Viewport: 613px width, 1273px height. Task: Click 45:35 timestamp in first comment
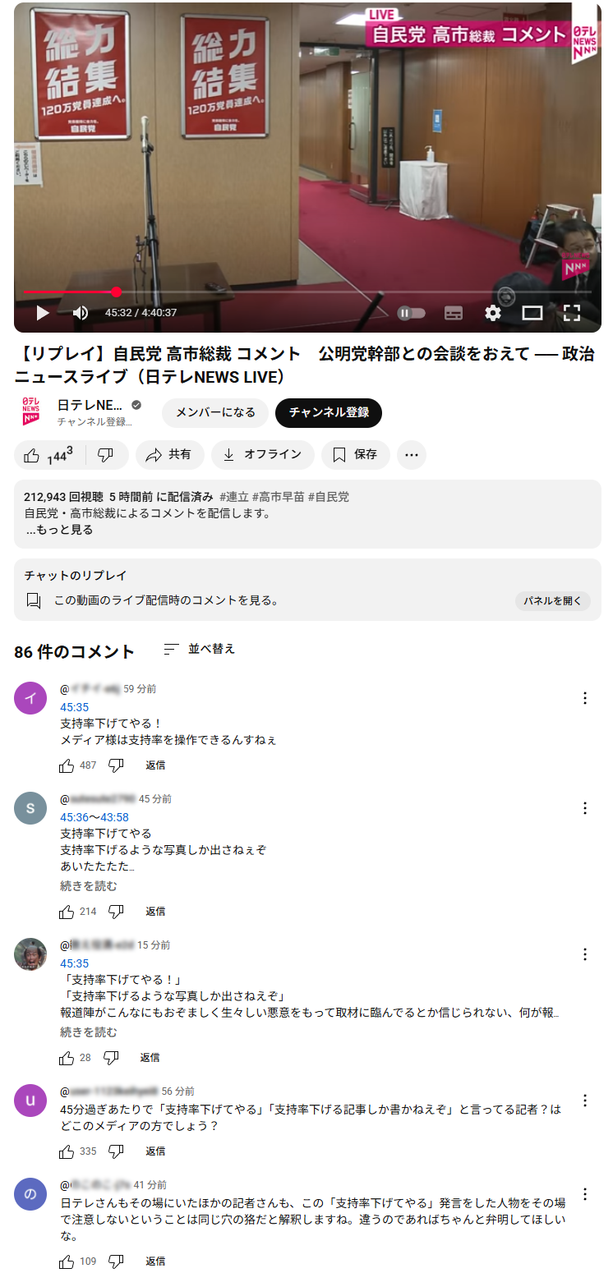74,707
